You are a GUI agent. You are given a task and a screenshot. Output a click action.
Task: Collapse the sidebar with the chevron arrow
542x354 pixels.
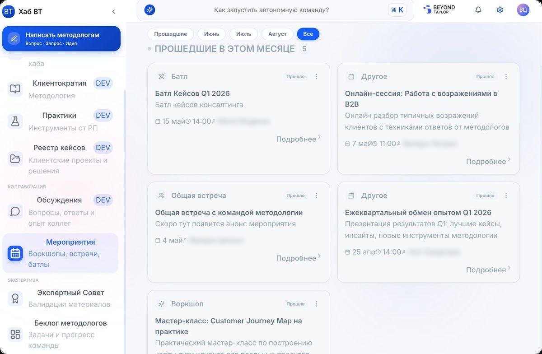tap(113, 12)
